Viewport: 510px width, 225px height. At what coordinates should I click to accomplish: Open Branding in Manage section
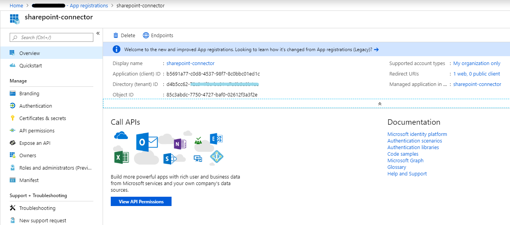[29, 94]
